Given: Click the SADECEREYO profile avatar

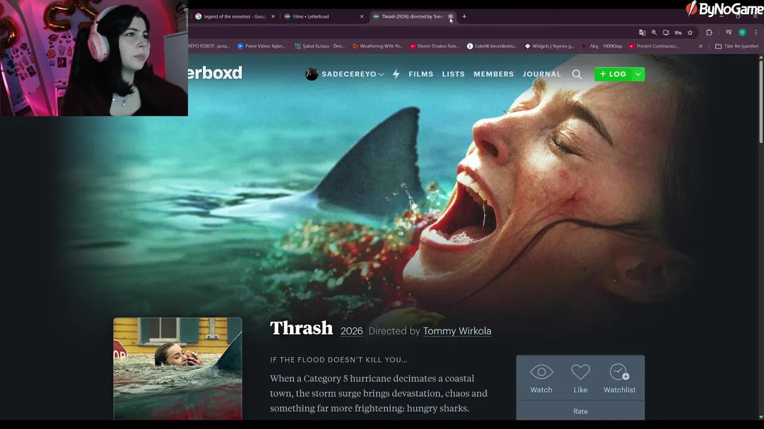Looking at the screenshot, I should [312, 74].
